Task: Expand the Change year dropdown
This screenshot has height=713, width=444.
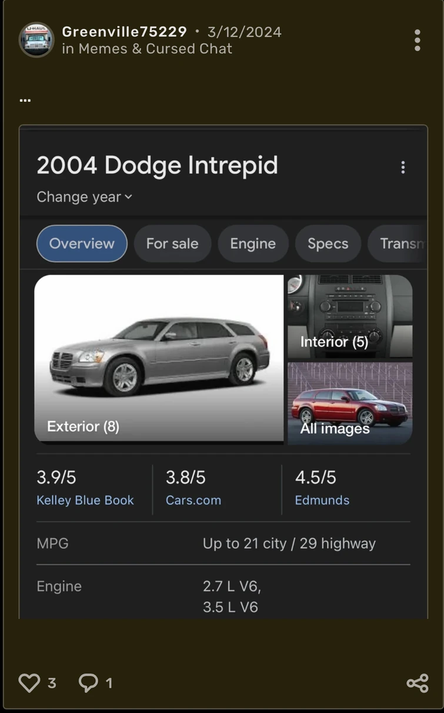Action: click(84, 197)
